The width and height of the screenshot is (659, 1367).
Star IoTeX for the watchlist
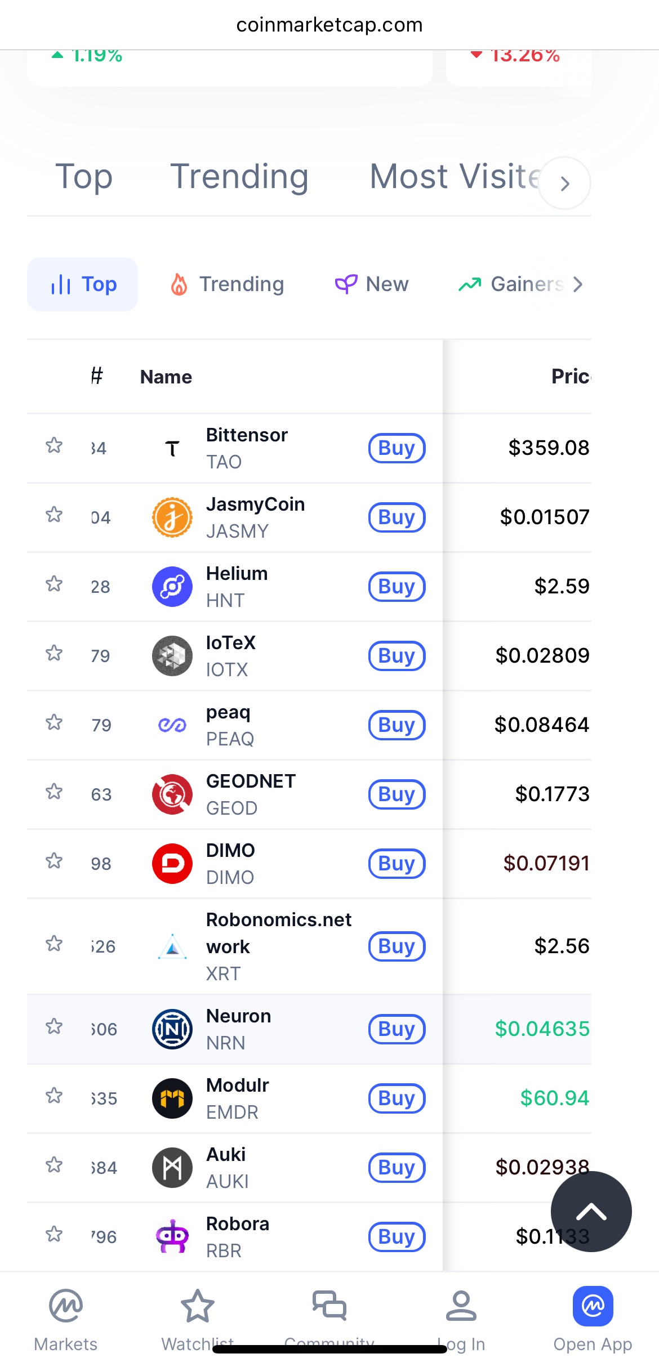54,653
